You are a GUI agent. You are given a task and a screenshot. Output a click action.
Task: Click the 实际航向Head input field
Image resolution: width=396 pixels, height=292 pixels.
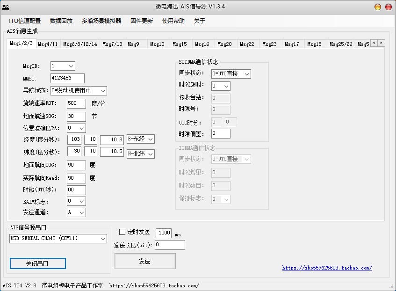76,178
